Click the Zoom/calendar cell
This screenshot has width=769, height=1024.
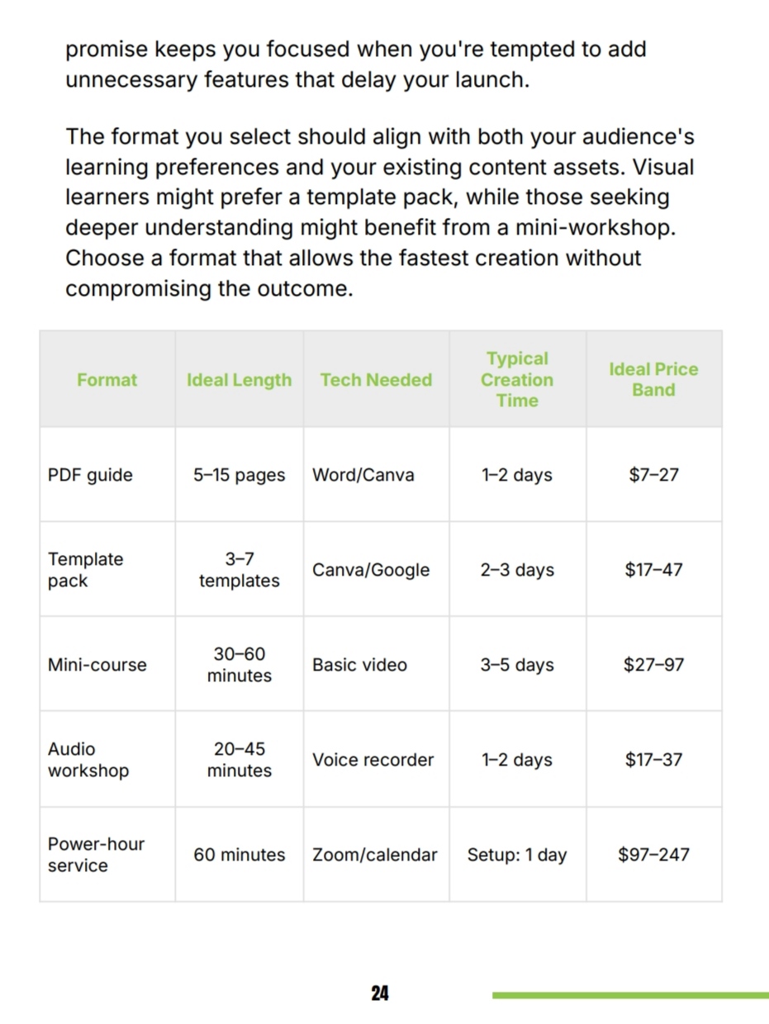375,855
